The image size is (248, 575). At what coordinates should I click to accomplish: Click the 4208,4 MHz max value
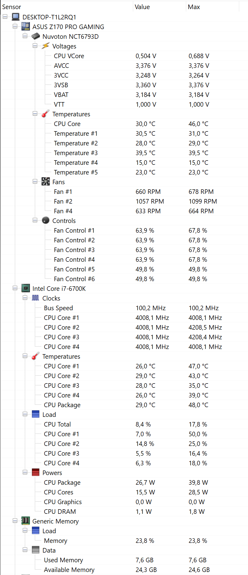pos(205,337)
